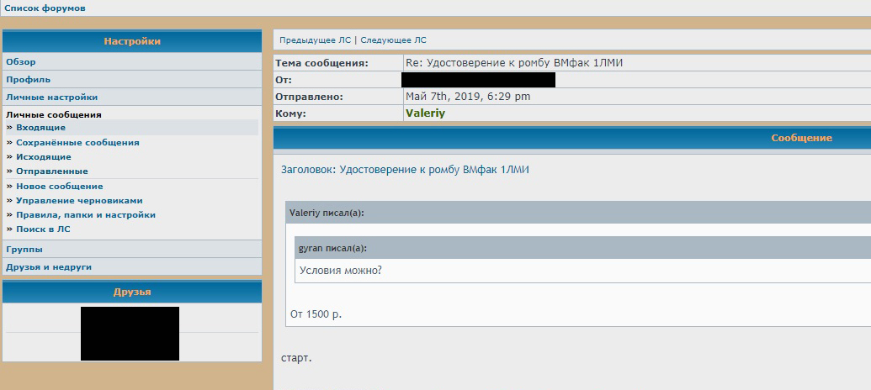Open Управление черновиками page
This screenshot has width=871, height=390.
tap(79, 201)
